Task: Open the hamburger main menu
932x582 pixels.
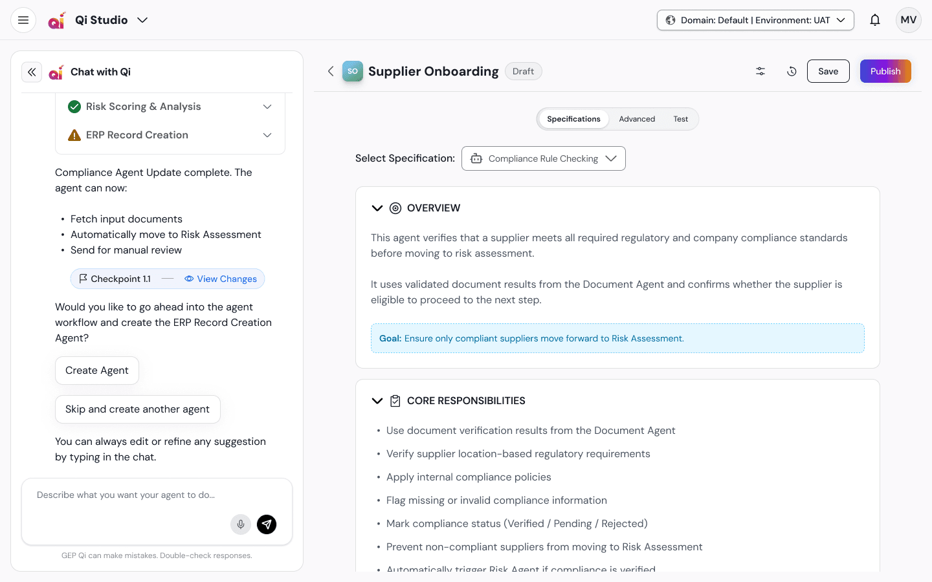Action: [23, 20]
